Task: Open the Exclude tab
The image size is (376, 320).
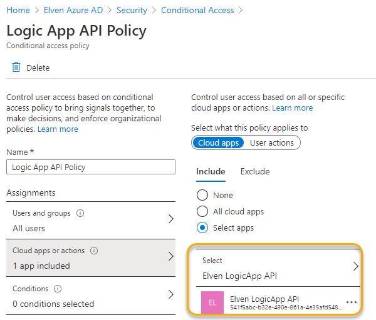Action: [255, 172]
